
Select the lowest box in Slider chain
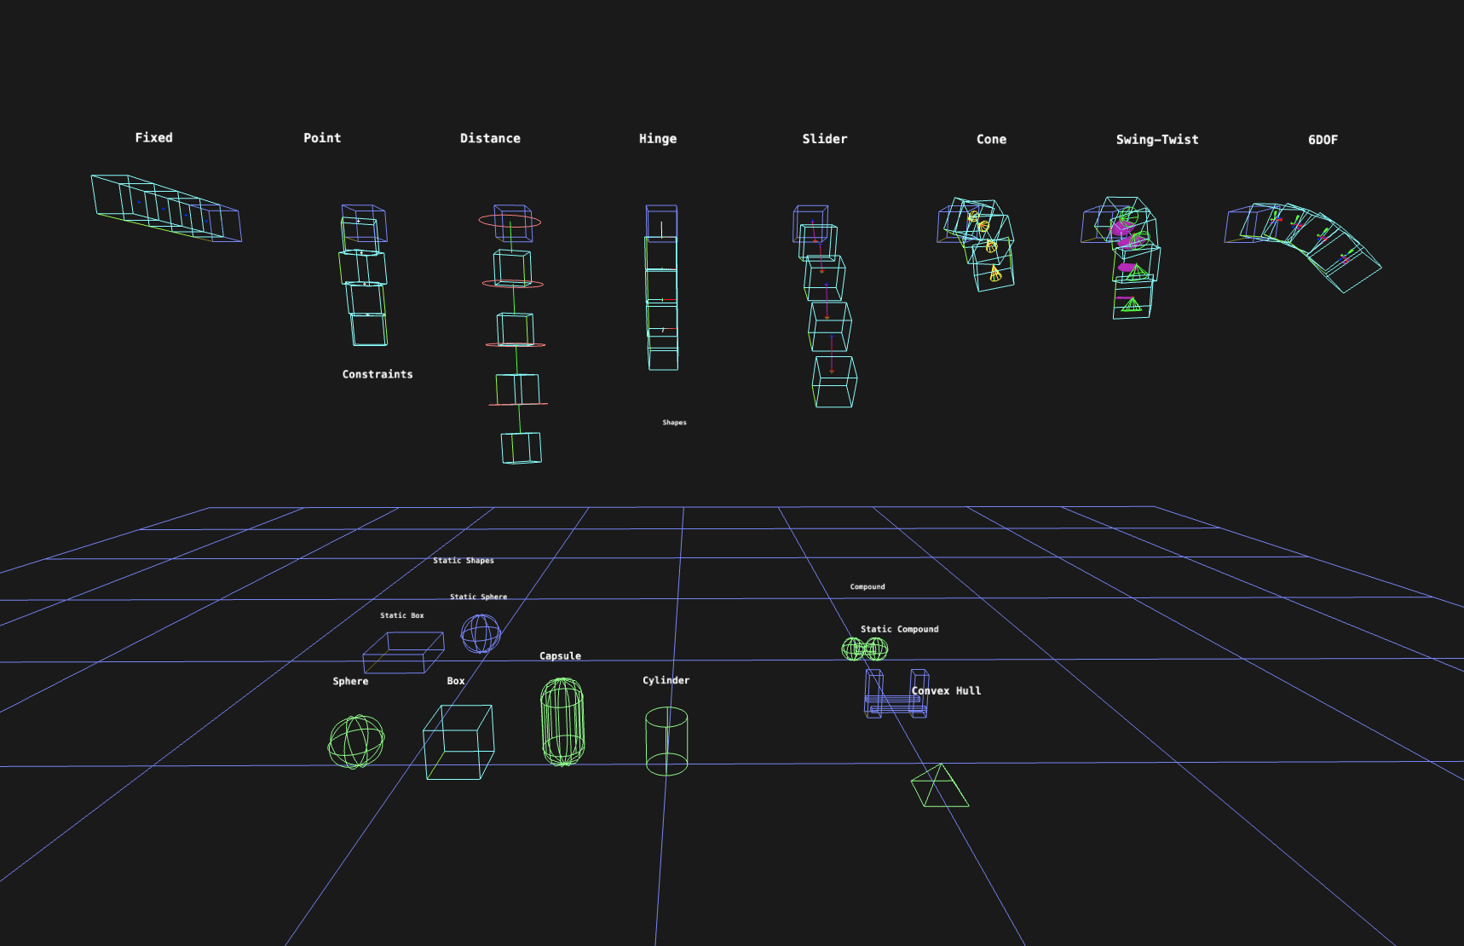pyautogui.click(x=834, y=382)
